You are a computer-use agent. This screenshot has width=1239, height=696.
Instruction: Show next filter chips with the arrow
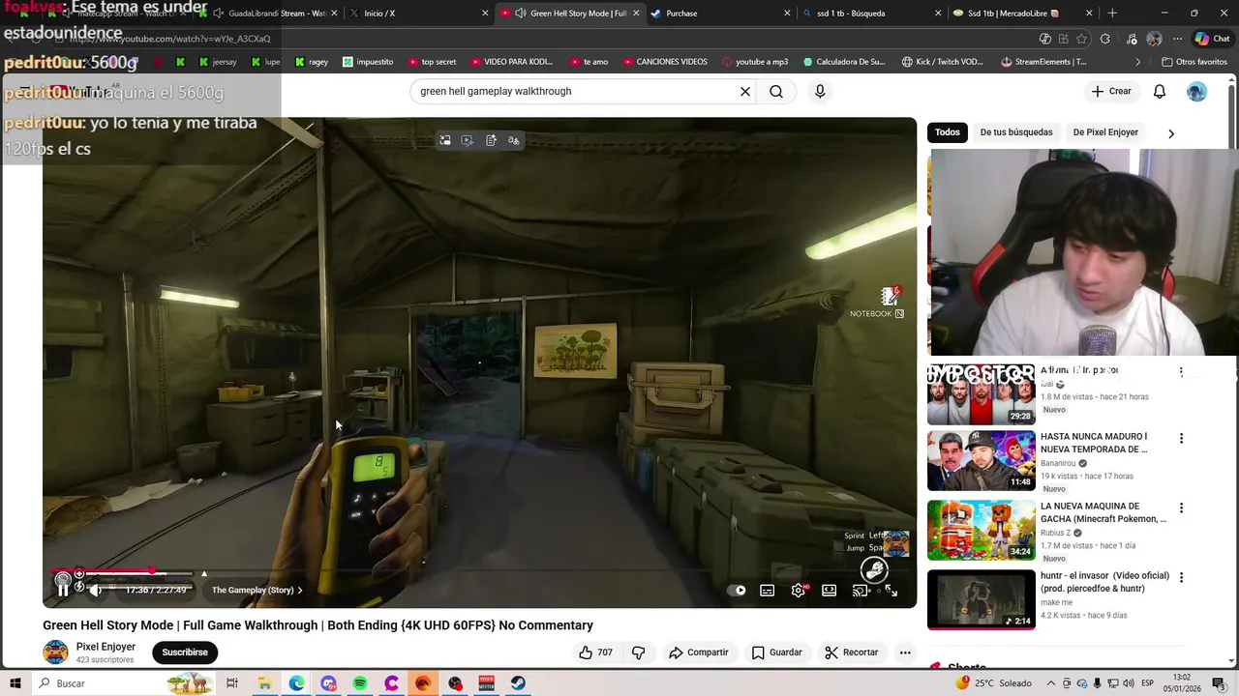(x=1171, y=133)
